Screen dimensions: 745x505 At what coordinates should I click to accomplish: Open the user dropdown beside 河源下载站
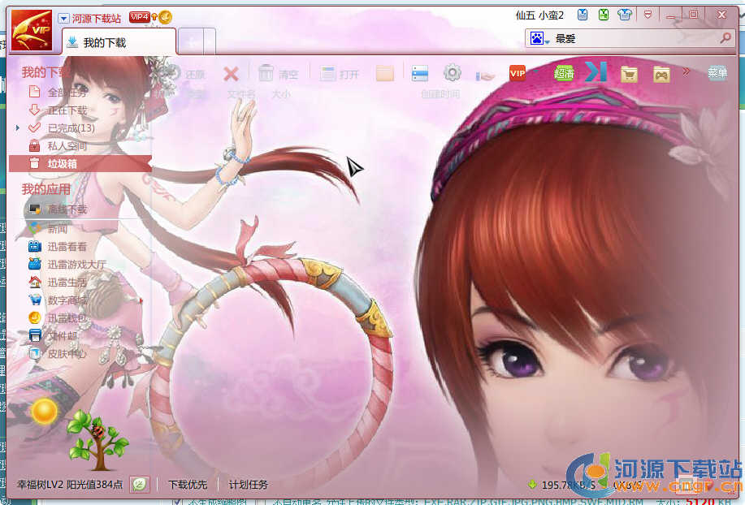coord(63,19)
